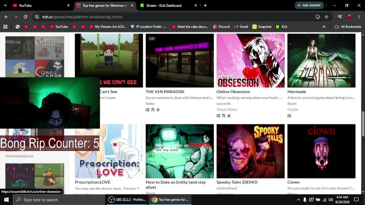The width and height of the screenshot is (365, 205).
Task: Visit the Sonni author page
Action: pos(292,104)
